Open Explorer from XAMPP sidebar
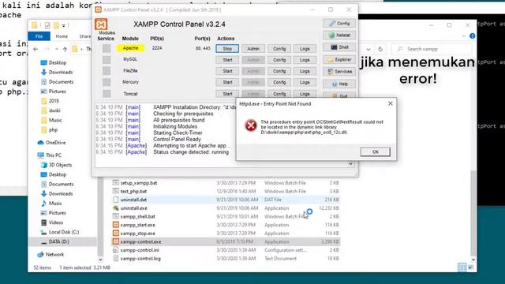 339,60
